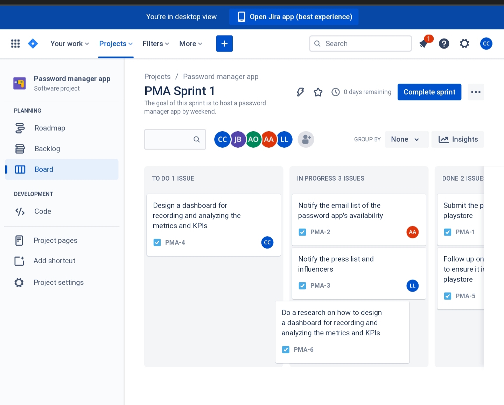This screenshot has height=405, width=504.
Task: Click the PMA Sprint 1 title
Action: (x=180, y=91)
